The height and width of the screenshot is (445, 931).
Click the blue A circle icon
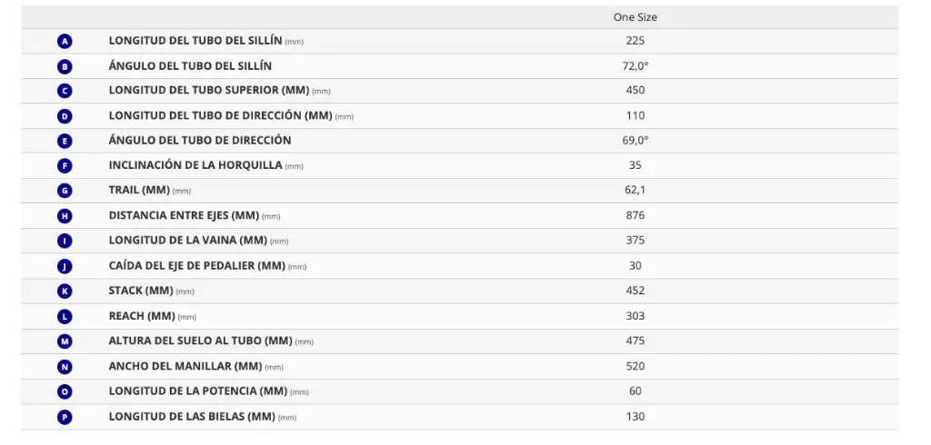click(65, 42)
